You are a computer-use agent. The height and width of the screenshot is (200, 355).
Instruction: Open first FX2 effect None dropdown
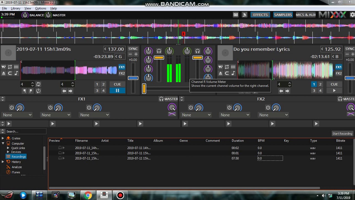click(196, 115)
